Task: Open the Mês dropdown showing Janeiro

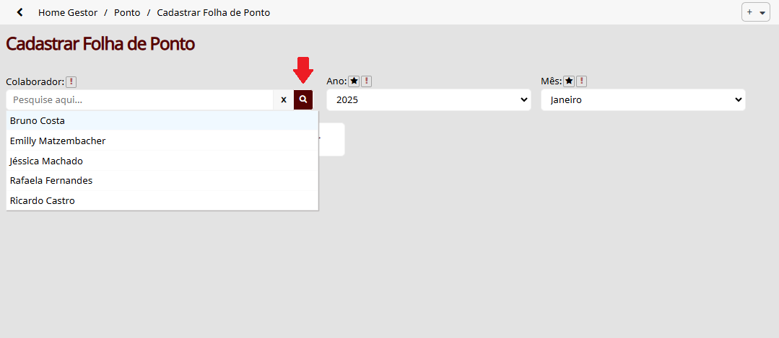Action: 643,99
